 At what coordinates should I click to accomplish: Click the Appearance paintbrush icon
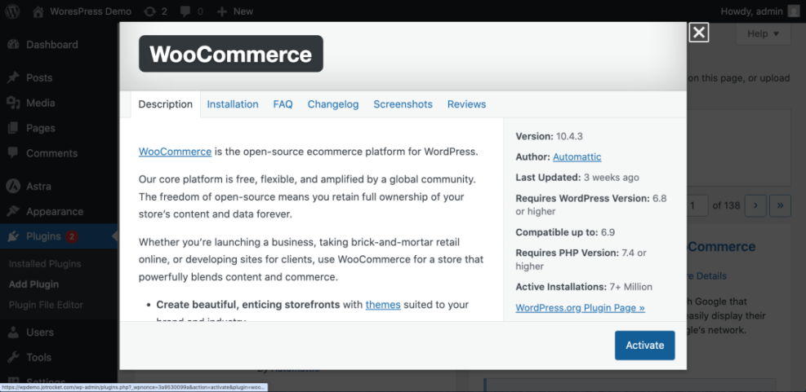pos(13,211)
